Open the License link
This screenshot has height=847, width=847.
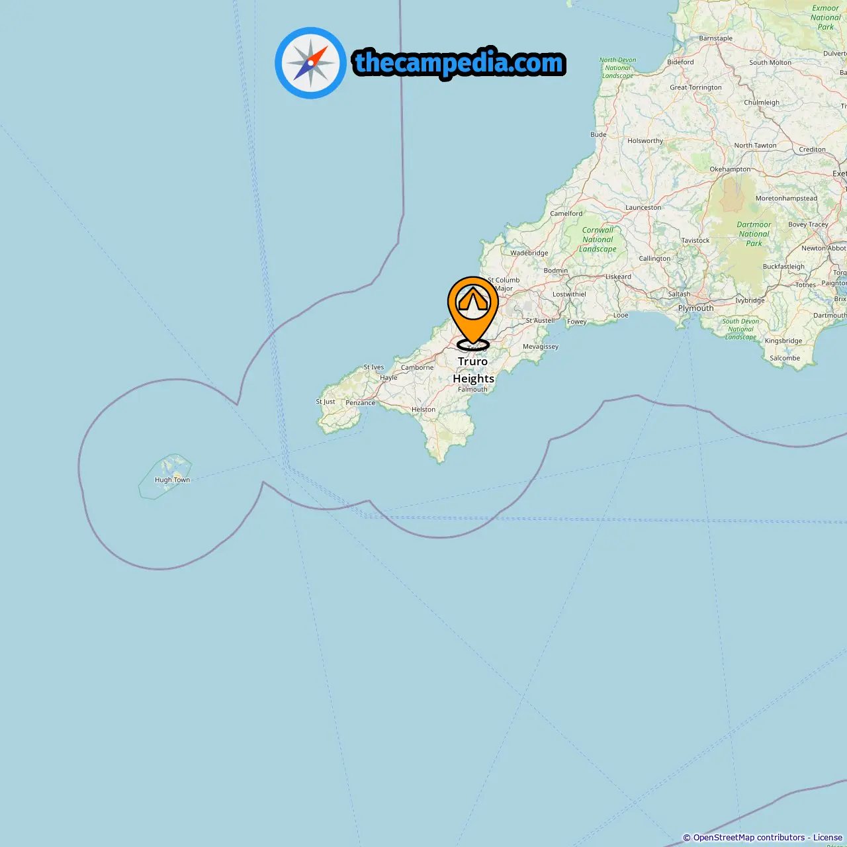828,838
